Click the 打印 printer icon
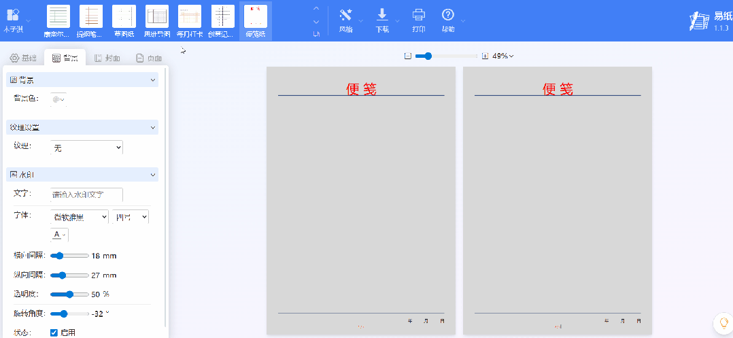 [x=419, y=15]
